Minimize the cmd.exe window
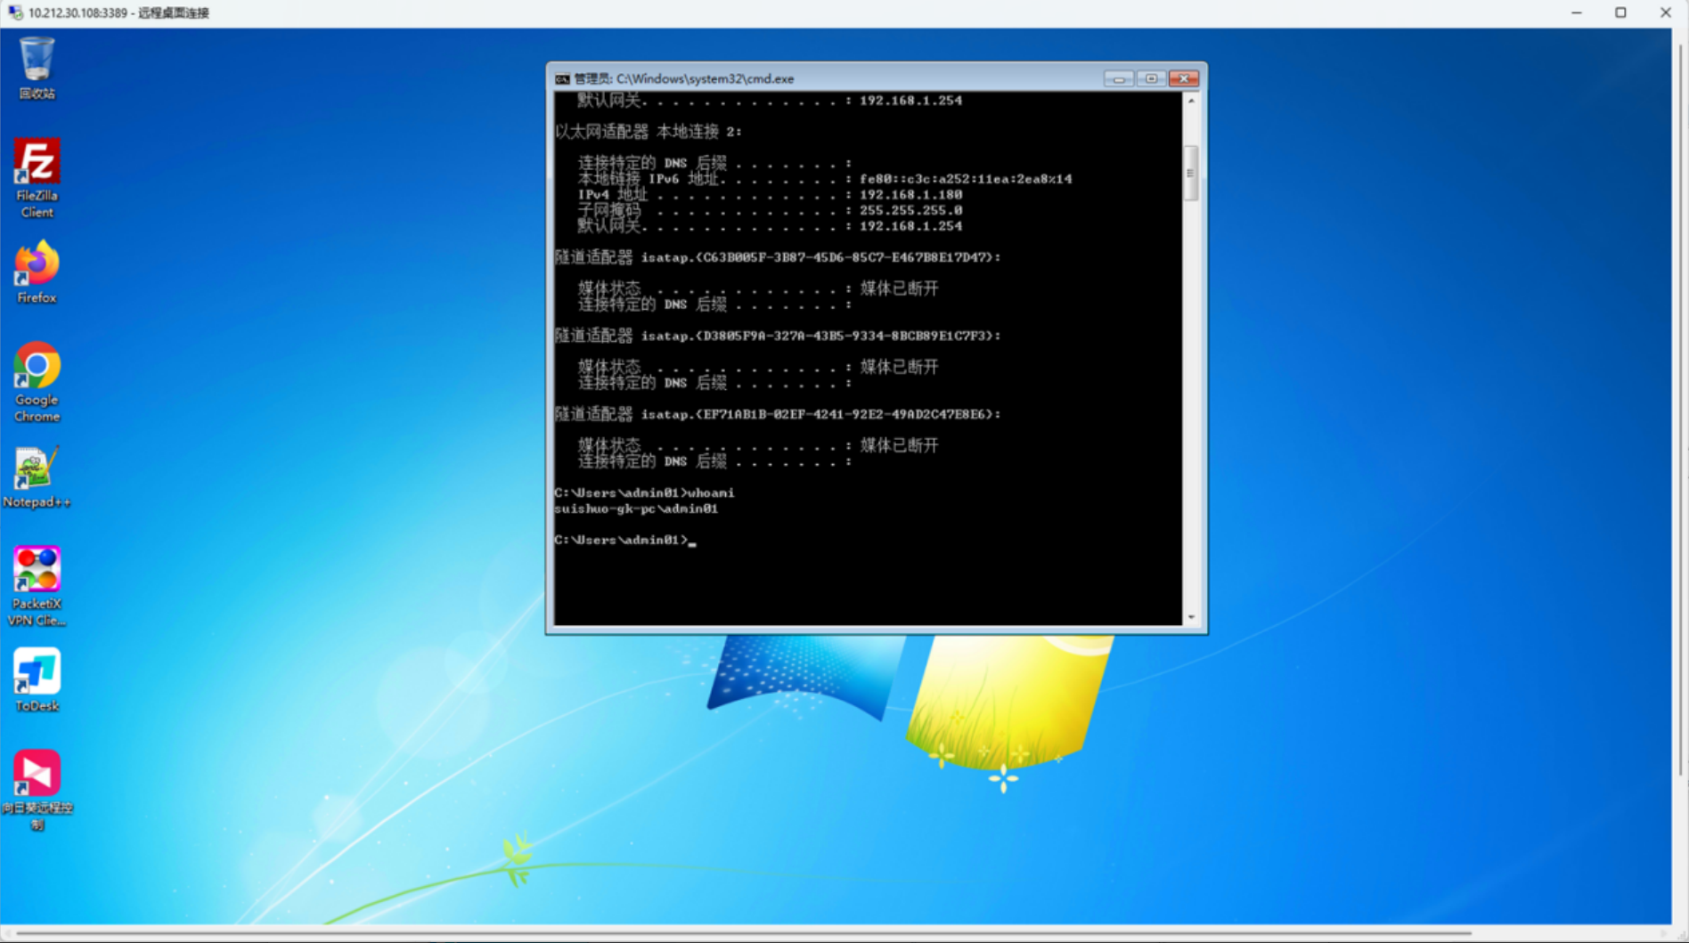The image size is (1689, 943). tap(1118, 79)
